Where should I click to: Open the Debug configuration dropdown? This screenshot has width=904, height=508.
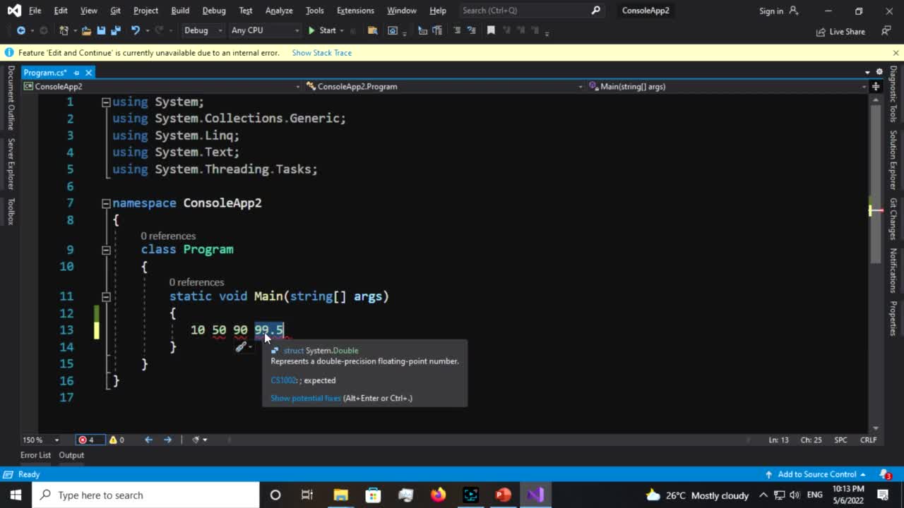point(202,30)
